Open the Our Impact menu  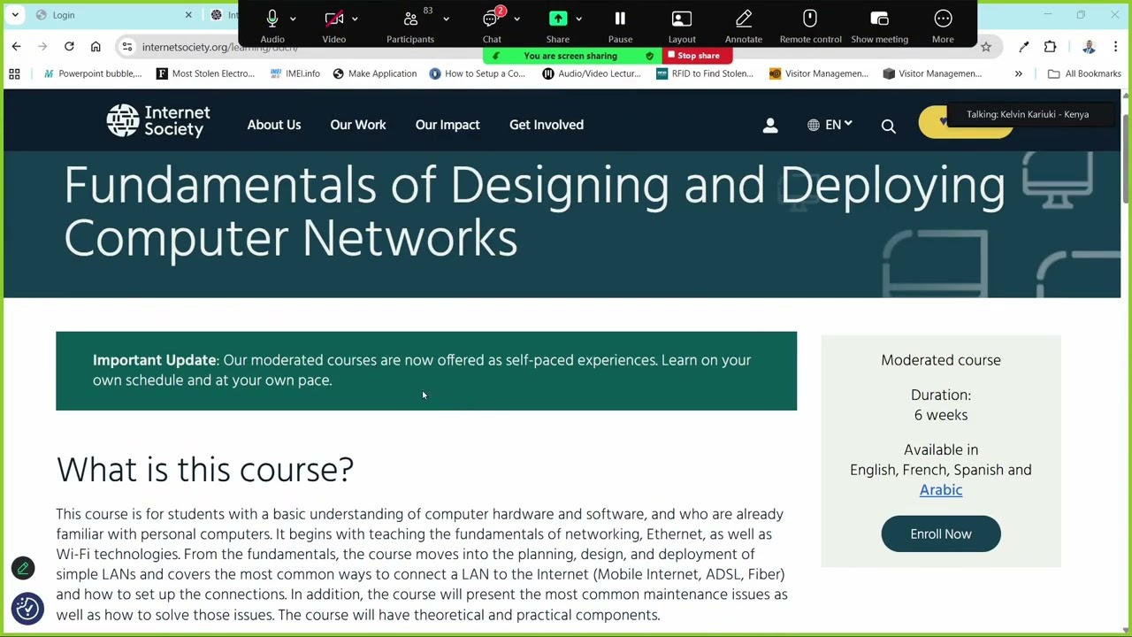point(447,125)
